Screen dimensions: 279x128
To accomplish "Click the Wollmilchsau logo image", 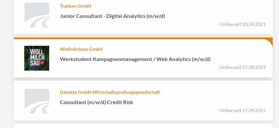I will pos(37,58).
